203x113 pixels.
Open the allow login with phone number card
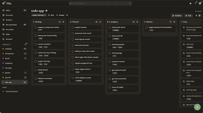[86, 57]
